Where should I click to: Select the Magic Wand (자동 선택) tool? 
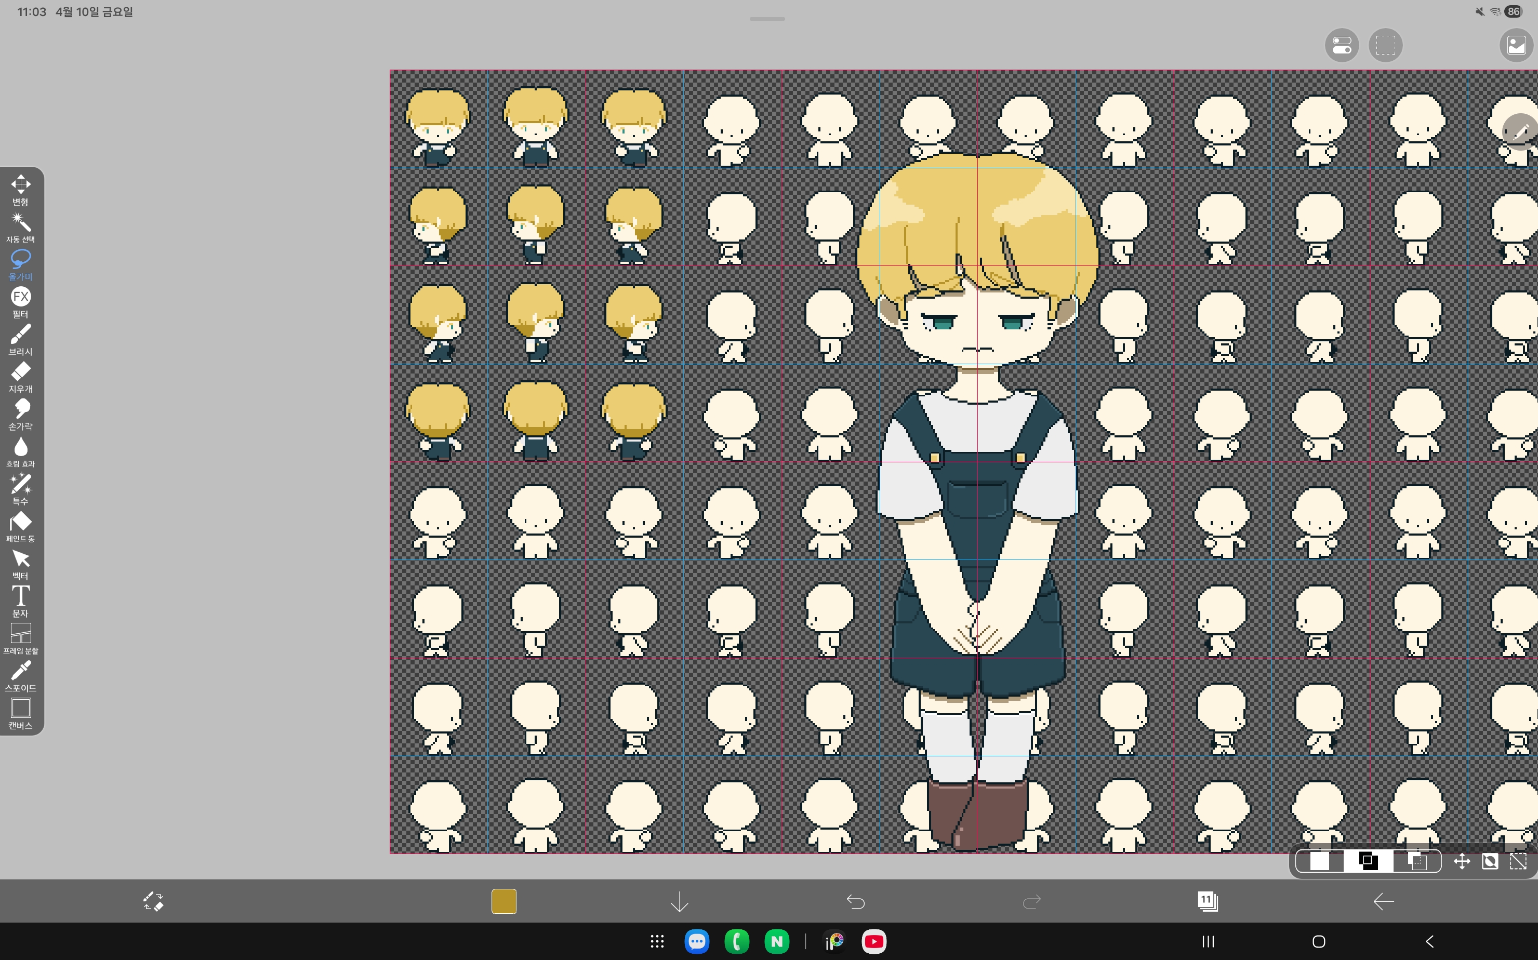coord(20,228)
